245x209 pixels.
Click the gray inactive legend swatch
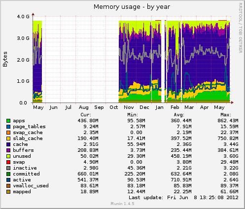[x=8, y=168]
